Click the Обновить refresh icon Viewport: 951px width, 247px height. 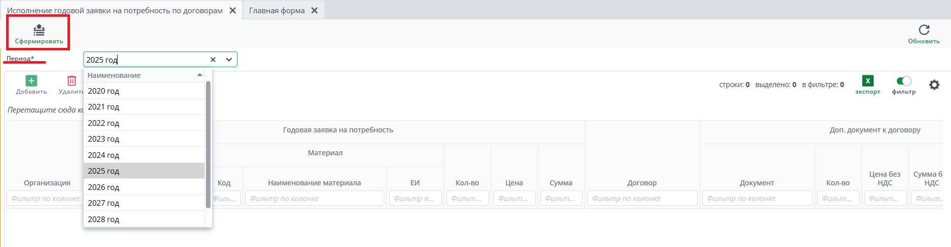pyautogui.click(x=923, y=30)
